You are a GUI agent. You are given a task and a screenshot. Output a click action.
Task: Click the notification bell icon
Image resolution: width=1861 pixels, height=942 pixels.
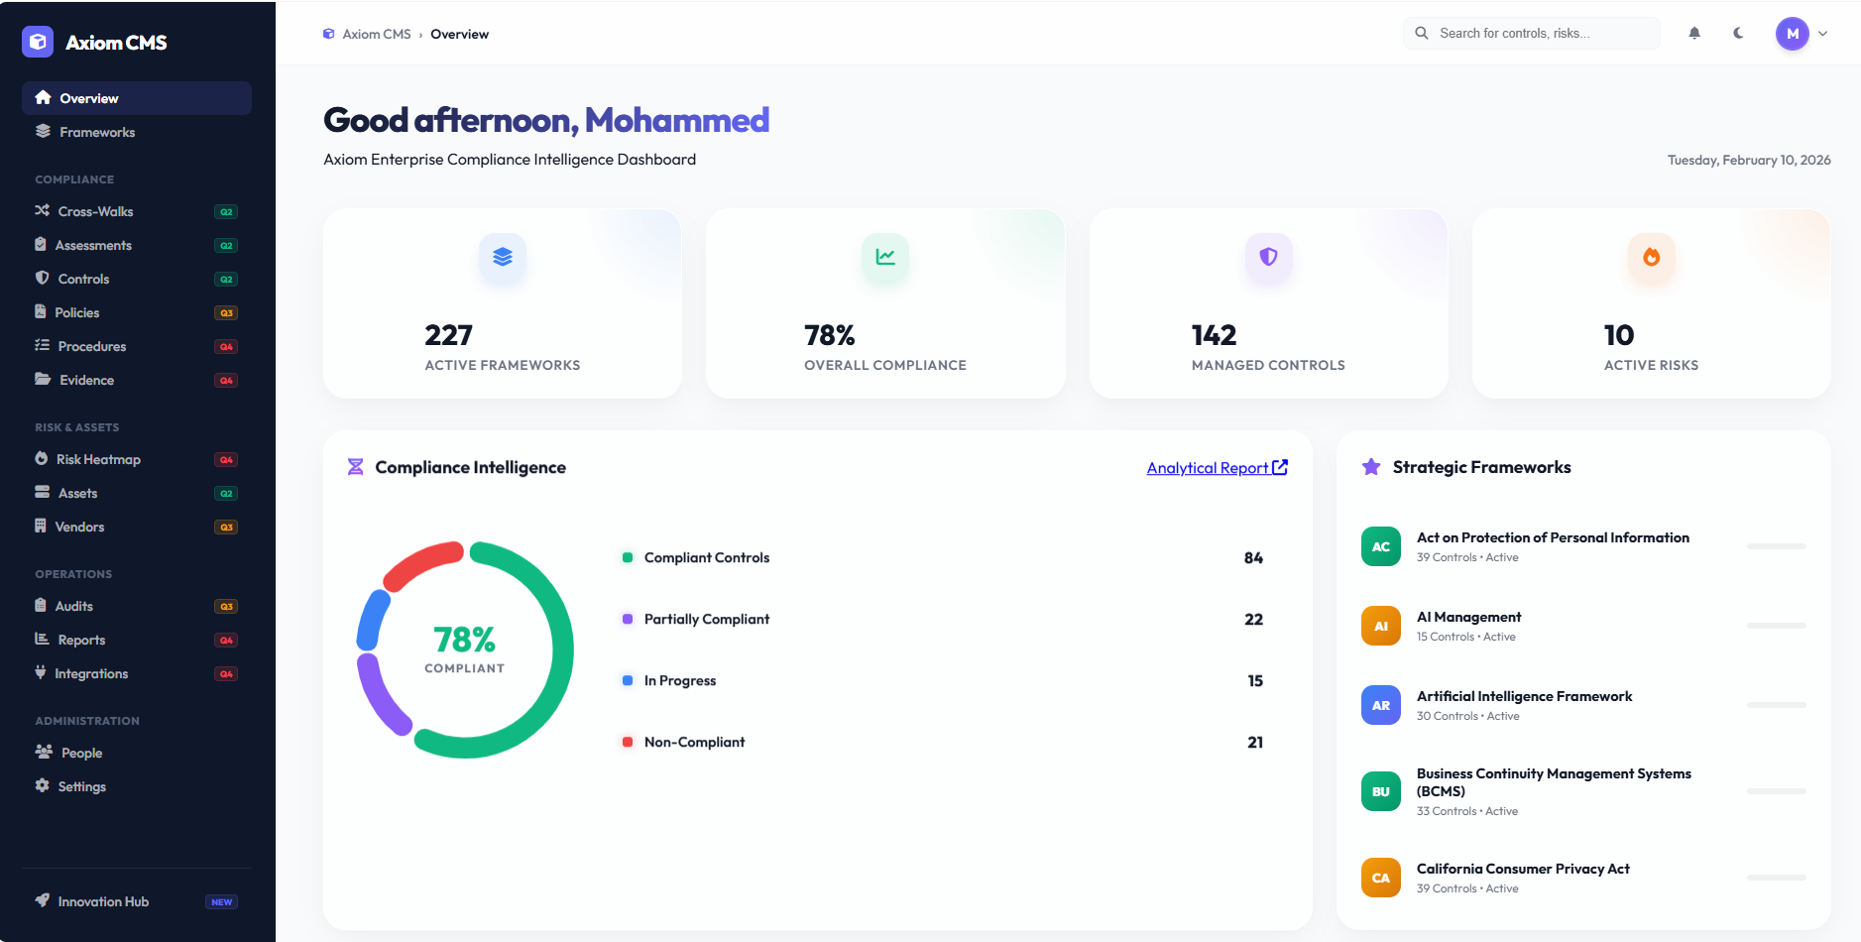pyautogui.click(x=1693, y=33)
